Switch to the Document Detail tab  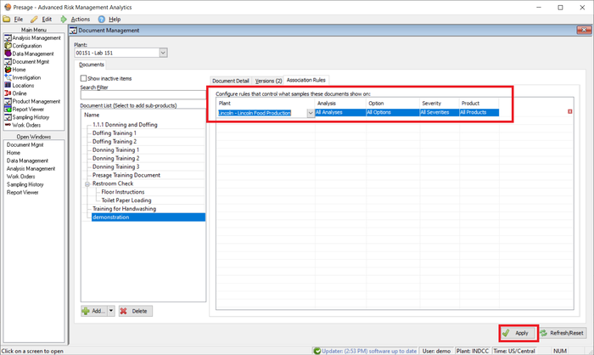pos(230,81)
